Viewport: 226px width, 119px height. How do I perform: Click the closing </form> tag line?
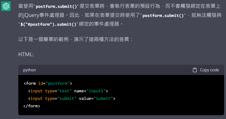pos(32,106)
